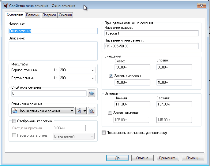
Task: Open the style details magnifier icon
Action: point(91,111)
